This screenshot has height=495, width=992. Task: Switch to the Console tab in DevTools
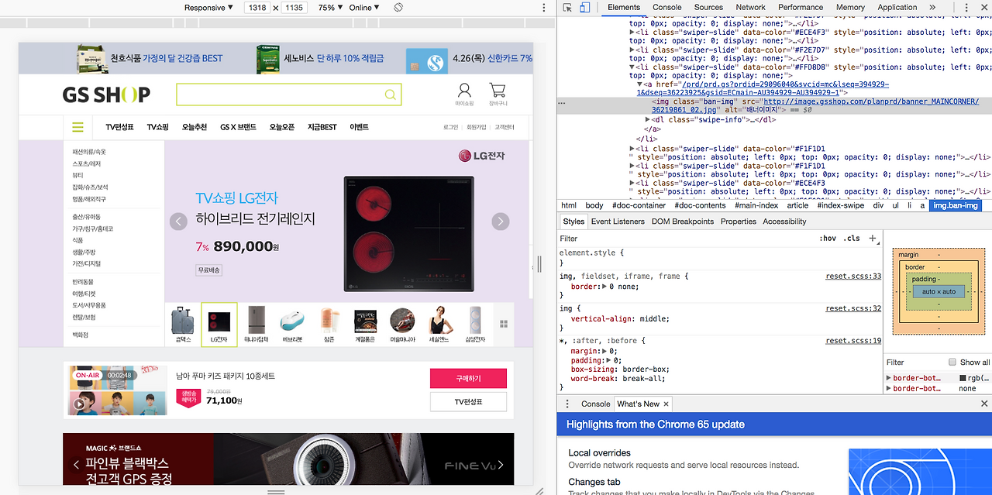[x=667, y=8]
